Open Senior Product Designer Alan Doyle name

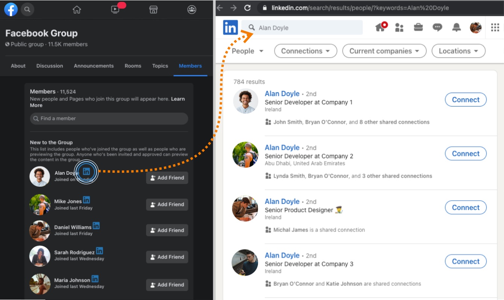[282, 201]
